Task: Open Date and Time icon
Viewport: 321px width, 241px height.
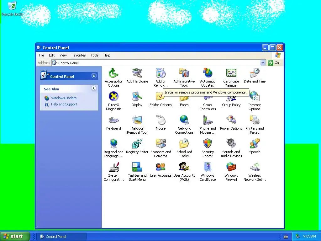Action: click(255, 73)
